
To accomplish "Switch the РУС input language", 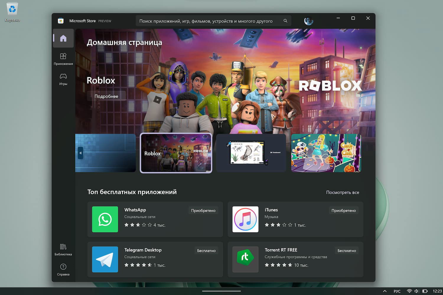I will (397, 291).
